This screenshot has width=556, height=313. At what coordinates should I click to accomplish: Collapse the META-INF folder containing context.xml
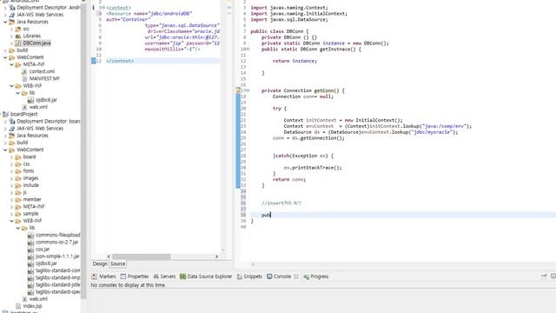tap(11, 64)
